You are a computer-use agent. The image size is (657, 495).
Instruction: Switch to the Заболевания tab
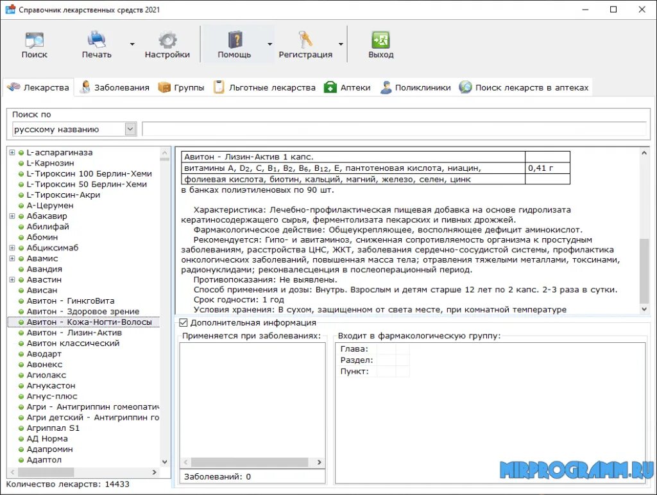tap(114, 87)
